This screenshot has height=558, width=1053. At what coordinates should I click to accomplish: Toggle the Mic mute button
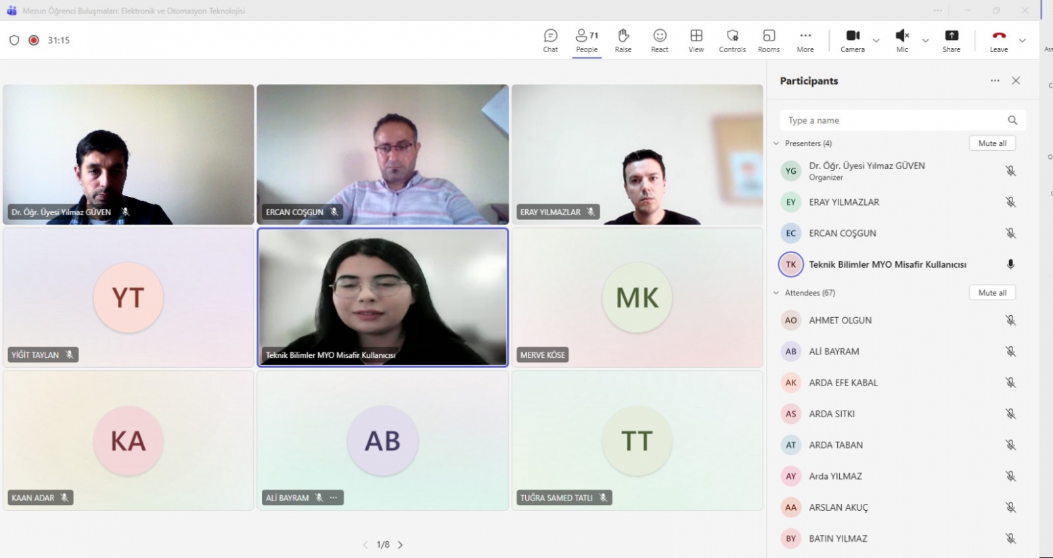coord(901,40)
